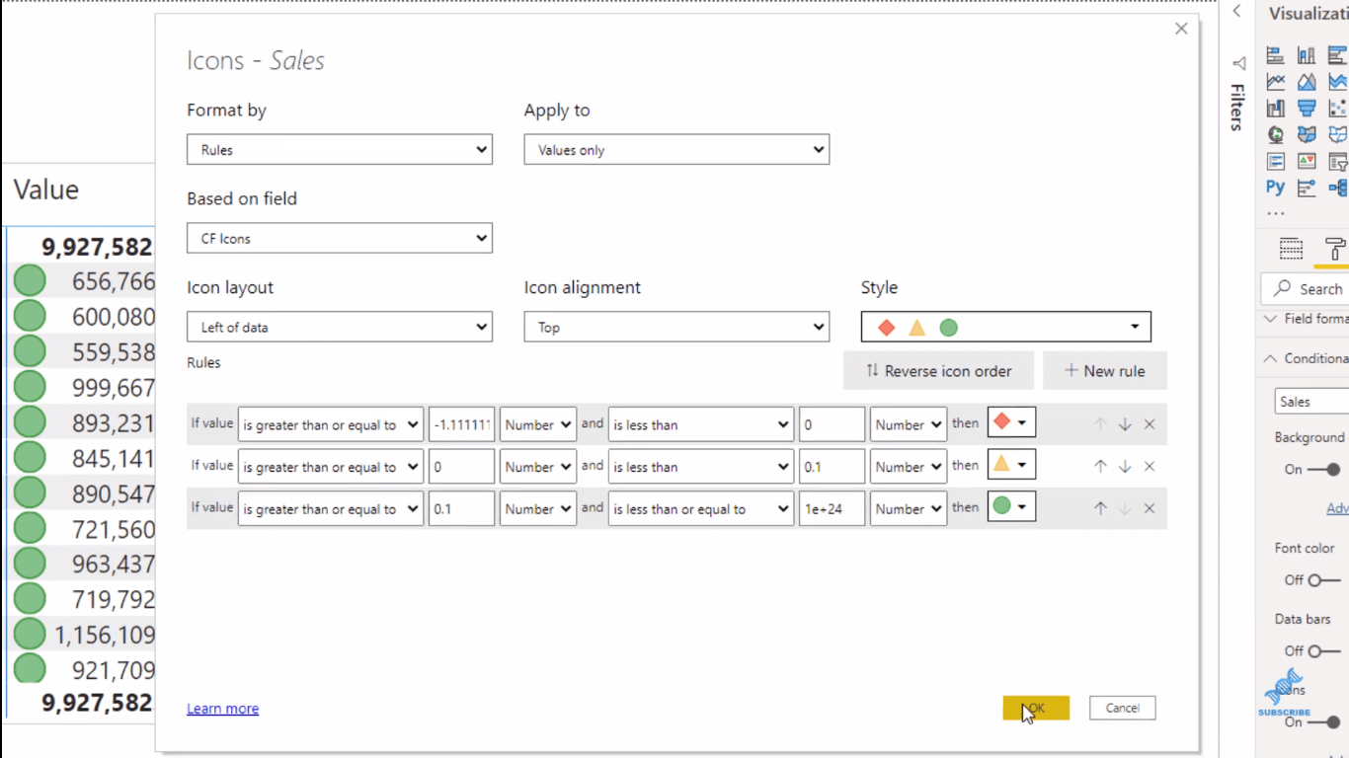The width and height of the screenshot is (1349, 758).
Task: Switch to the Format paint roller tab
Action: point(1335,249)
